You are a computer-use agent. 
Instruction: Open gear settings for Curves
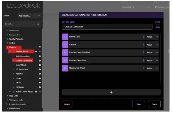pos(40,78)
